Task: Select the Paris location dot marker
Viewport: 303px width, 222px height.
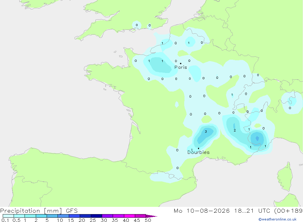Action: pyautogui.click(x=181, y=63)
